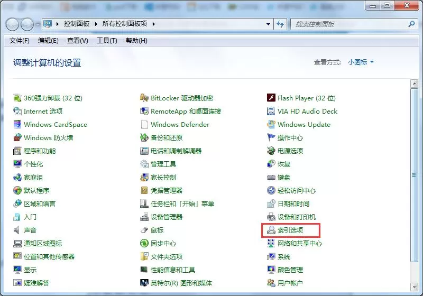
Task: Open the Windows 防火墙 firewall icon
Action: tap(17, 137)
